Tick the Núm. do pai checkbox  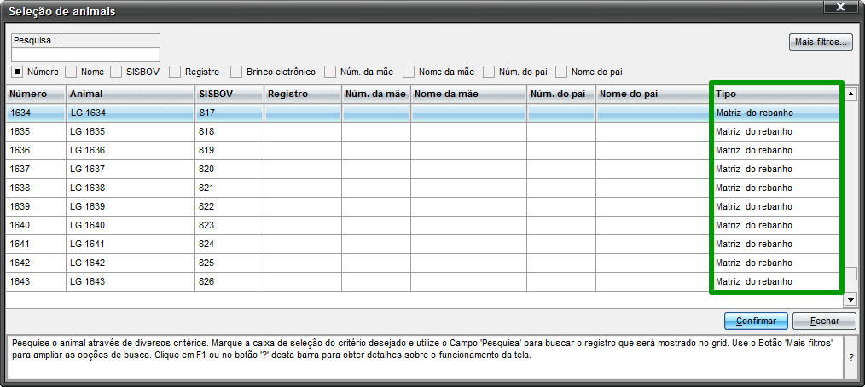pyautogui.click(x=489, y=71)
